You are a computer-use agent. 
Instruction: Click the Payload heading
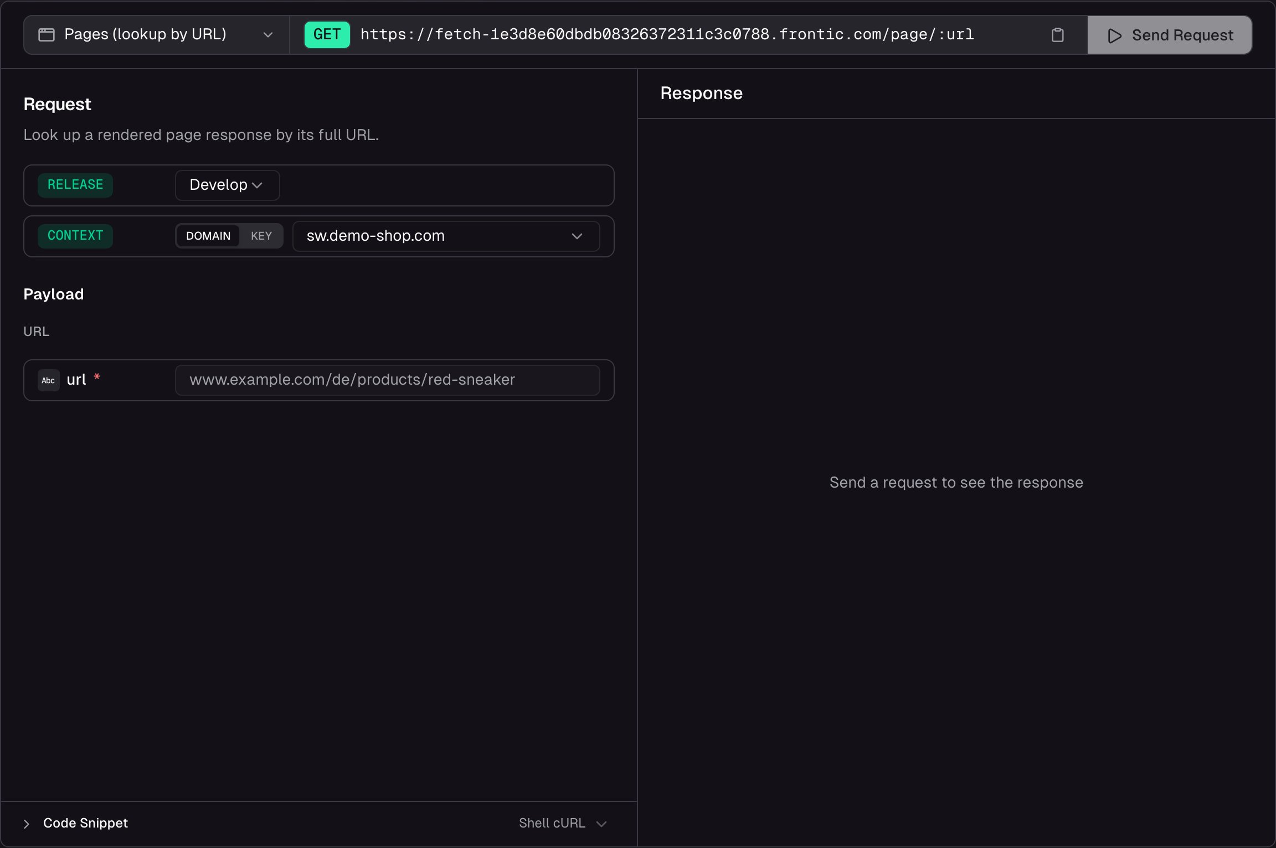[54, 294]
